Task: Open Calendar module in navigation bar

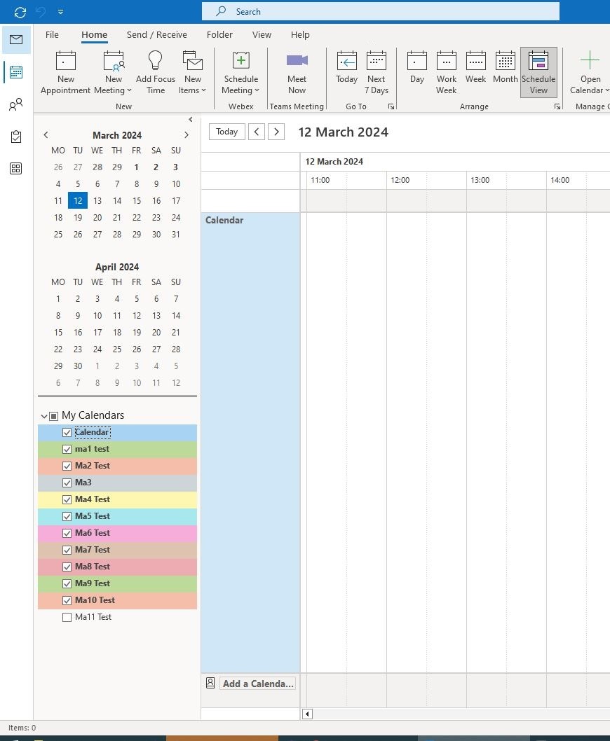Action: [x=16, y=72]
